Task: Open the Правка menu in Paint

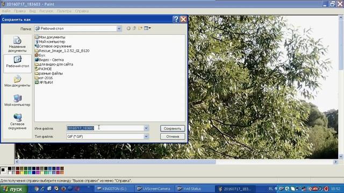Action: 19,11
